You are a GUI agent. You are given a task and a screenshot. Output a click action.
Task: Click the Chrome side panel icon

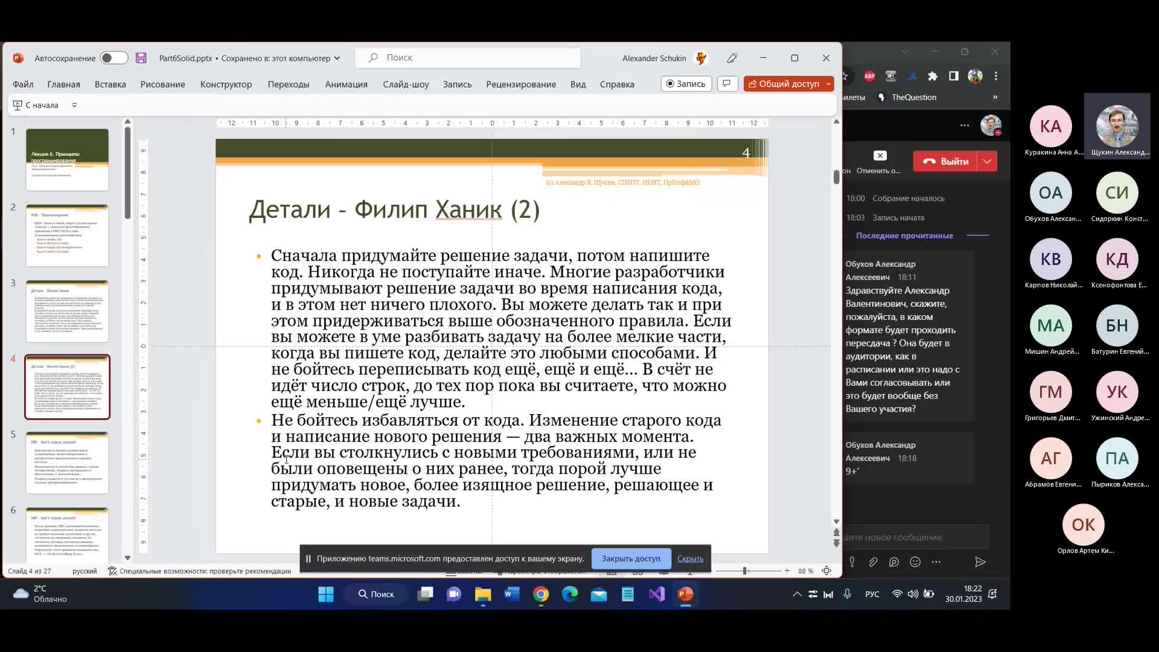pyautogui.click(x=954, y=76)
